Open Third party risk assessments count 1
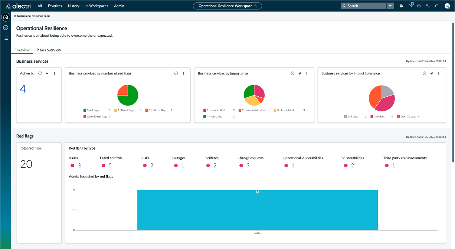 394,166
